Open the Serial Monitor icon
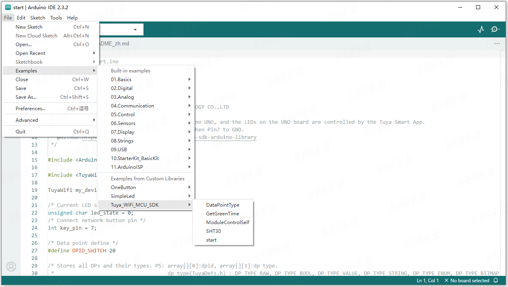 [x=495, y=29]
